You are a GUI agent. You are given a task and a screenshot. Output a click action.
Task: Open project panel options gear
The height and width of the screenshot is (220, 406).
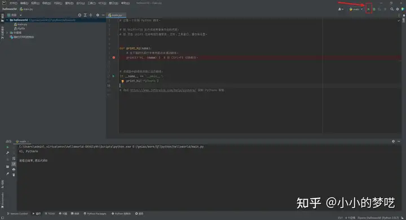click(98, 15)
